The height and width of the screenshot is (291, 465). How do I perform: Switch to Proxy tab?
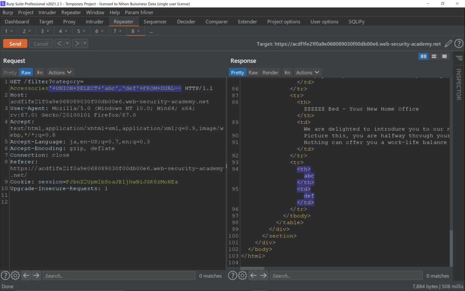69,22
